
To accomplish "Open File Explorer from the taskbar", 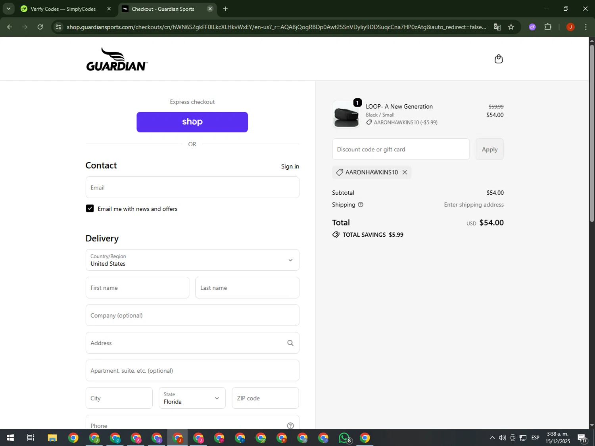I will pyautogui.click(x=52, y=438).
